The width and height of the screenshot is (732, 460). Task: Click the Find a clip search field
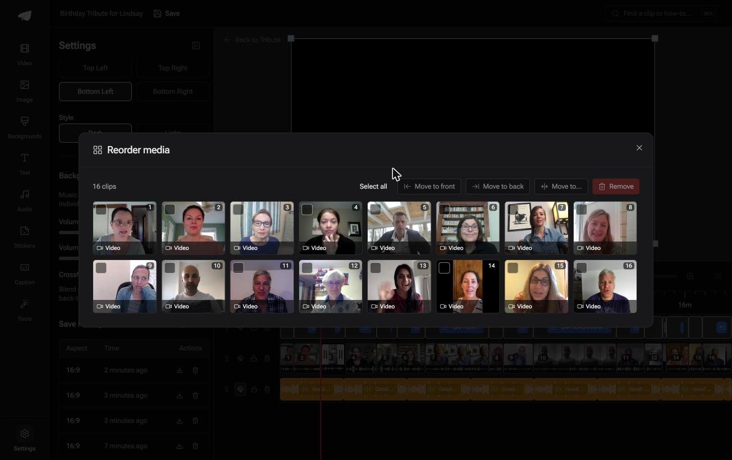(x=663, y=13)
